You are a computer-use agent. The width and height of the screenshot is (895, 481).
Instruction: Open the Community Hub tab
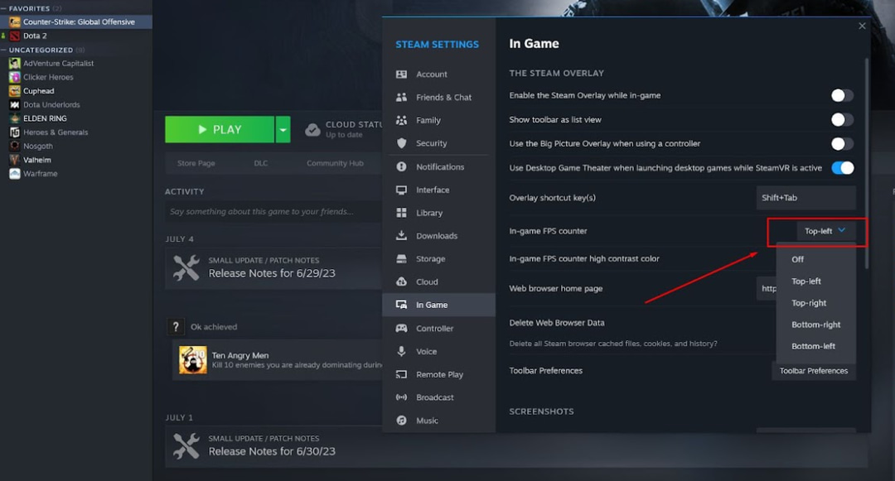coord(336,163)
